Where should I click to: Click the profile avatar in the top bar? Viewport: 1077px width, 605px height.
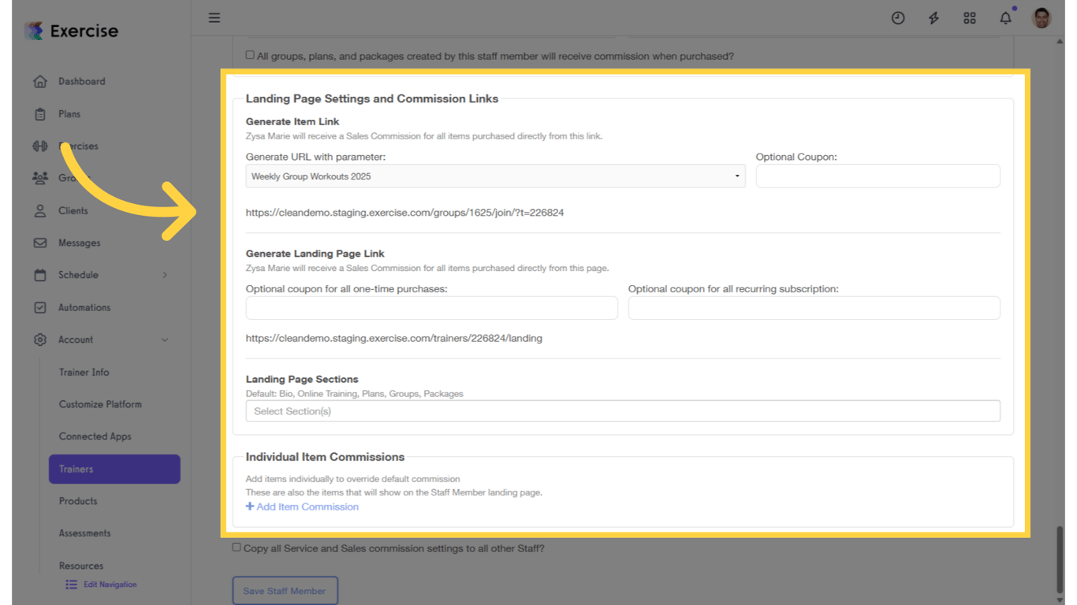(1041, 17)
